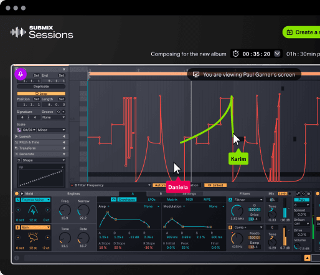The image size is (320, 275).
Task: Click the purple microphone icon
Action: click(x=21, y=74)
